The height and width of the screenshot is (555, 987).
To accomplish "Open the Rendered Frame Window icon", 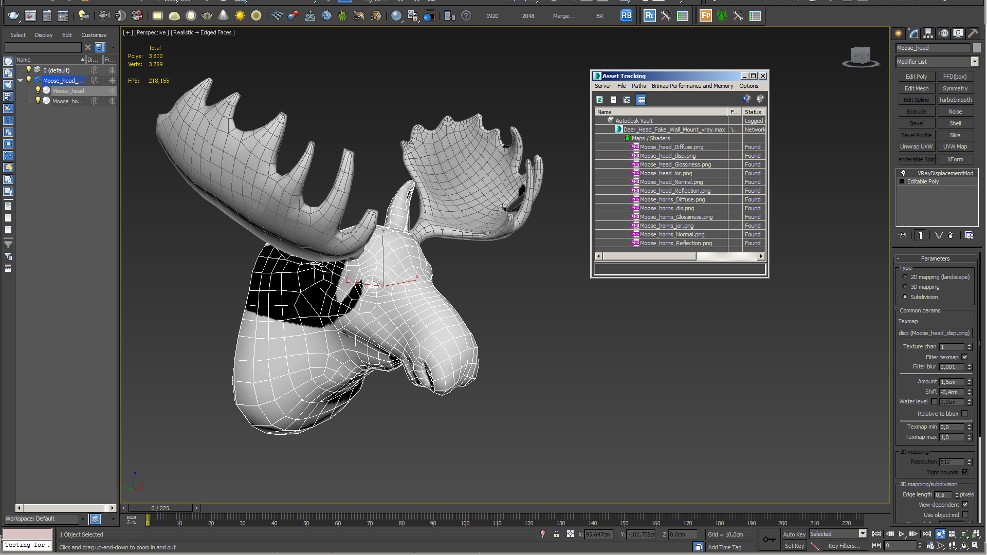I will pos(30,16).
